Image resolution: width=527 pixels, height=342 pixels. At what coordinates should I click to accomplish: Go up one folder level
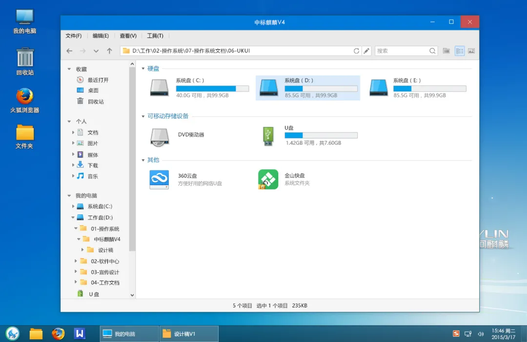[x=110, y=51]
